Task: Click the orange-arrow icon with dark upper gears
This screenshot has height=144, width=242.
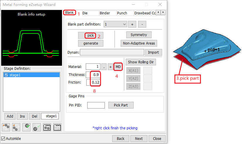Action: coord(6,127)
